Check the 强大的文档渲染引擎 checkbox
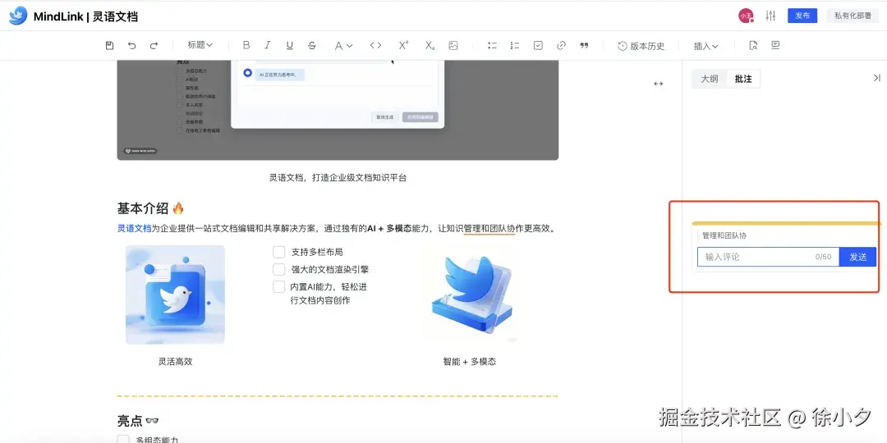887x443 pixels. coord(279,270)
